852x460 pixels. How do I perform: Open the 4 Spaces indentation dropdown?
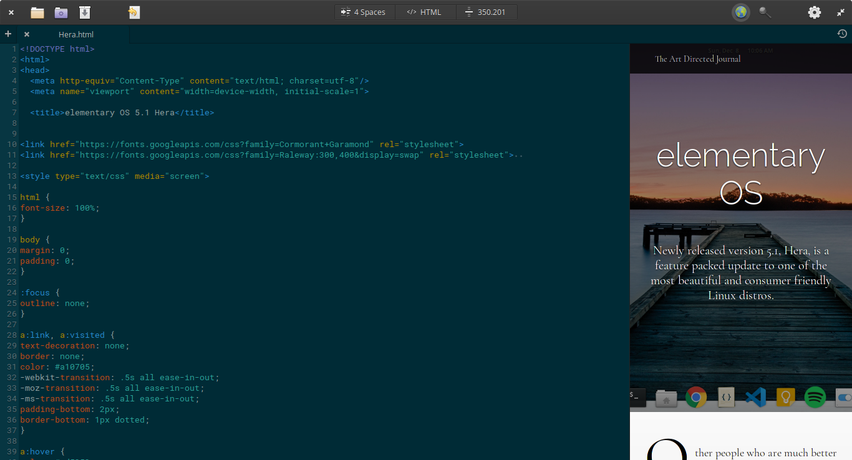364,12
